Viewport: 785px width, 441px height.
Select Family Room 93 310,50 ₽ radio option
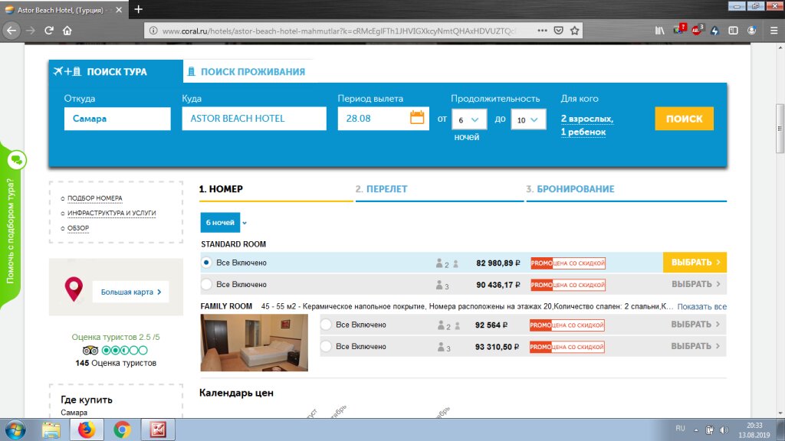point(326,347)
